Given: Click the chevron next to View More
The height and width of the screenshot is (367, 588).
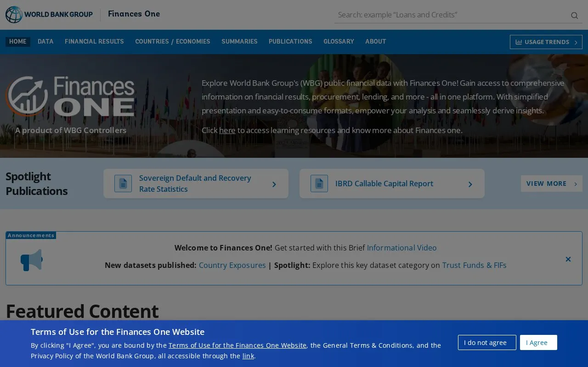Looking at the screenshot, I should [x=576, y=184].
